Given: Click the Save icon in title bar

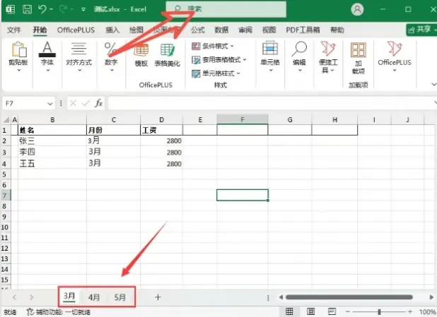Looking at the screenshot, I should [x=28, y=9].
